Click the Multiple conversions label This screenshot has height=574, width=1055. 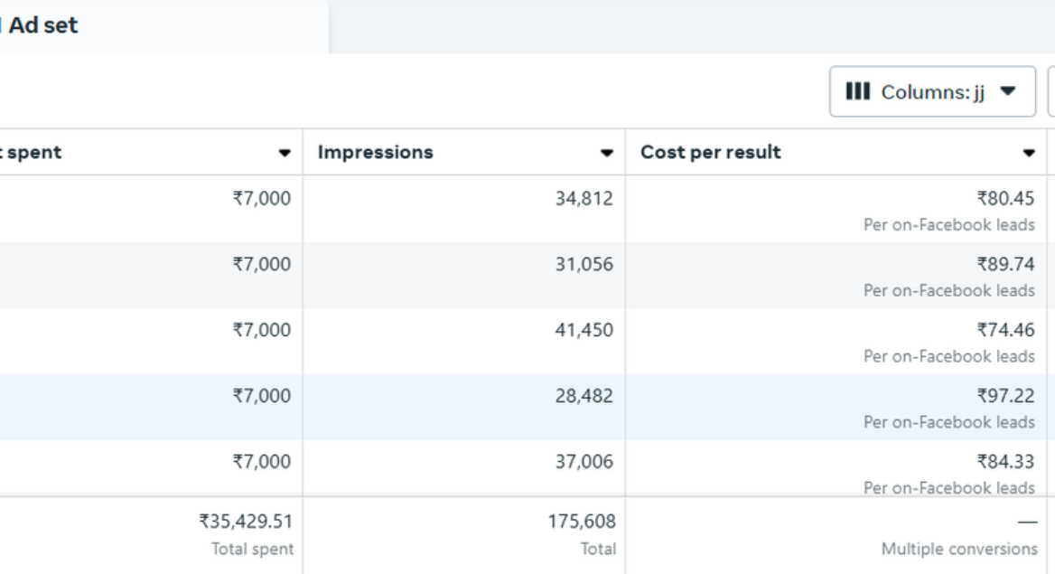point(959,549)
